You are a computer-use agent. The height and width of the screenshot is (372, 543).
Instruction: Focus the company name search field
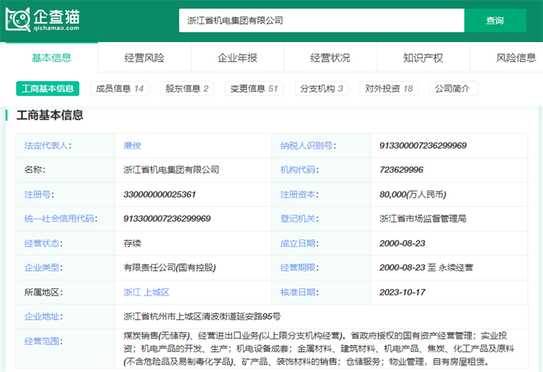click(322, 21)
